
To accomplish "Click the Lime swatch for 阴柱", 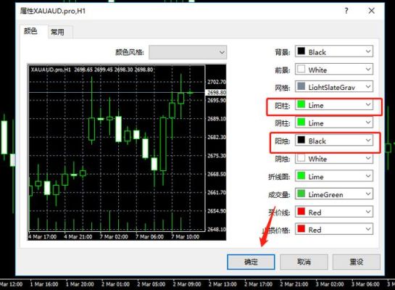I will [301, 123].
